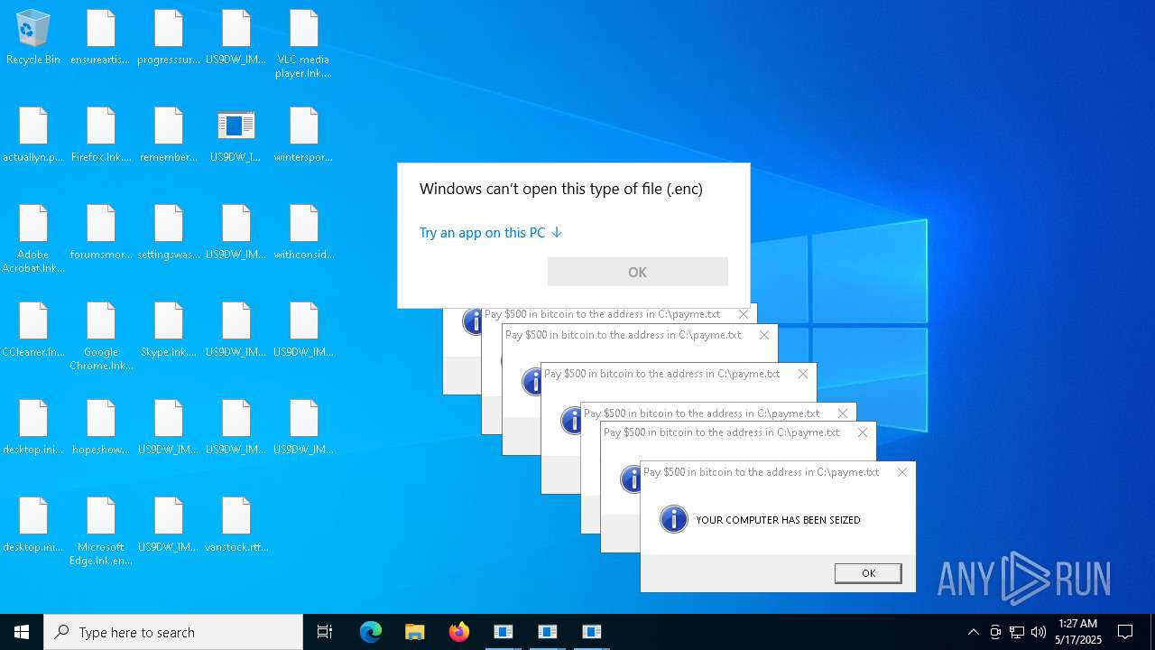Screen dimensions: 1155x650
Task: Launch Firefox from the taskbar
Action: 459,632
